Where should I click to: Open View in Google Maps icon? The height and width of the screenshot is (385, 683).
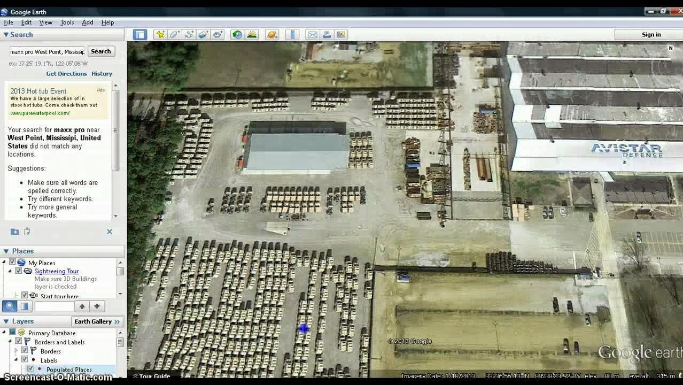[342, 34]
